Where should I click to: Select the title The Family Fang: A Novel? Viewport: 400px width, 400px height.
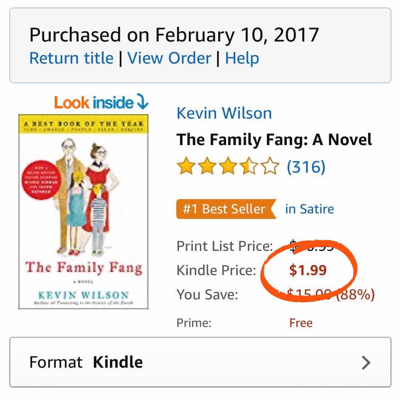[274, 140]
